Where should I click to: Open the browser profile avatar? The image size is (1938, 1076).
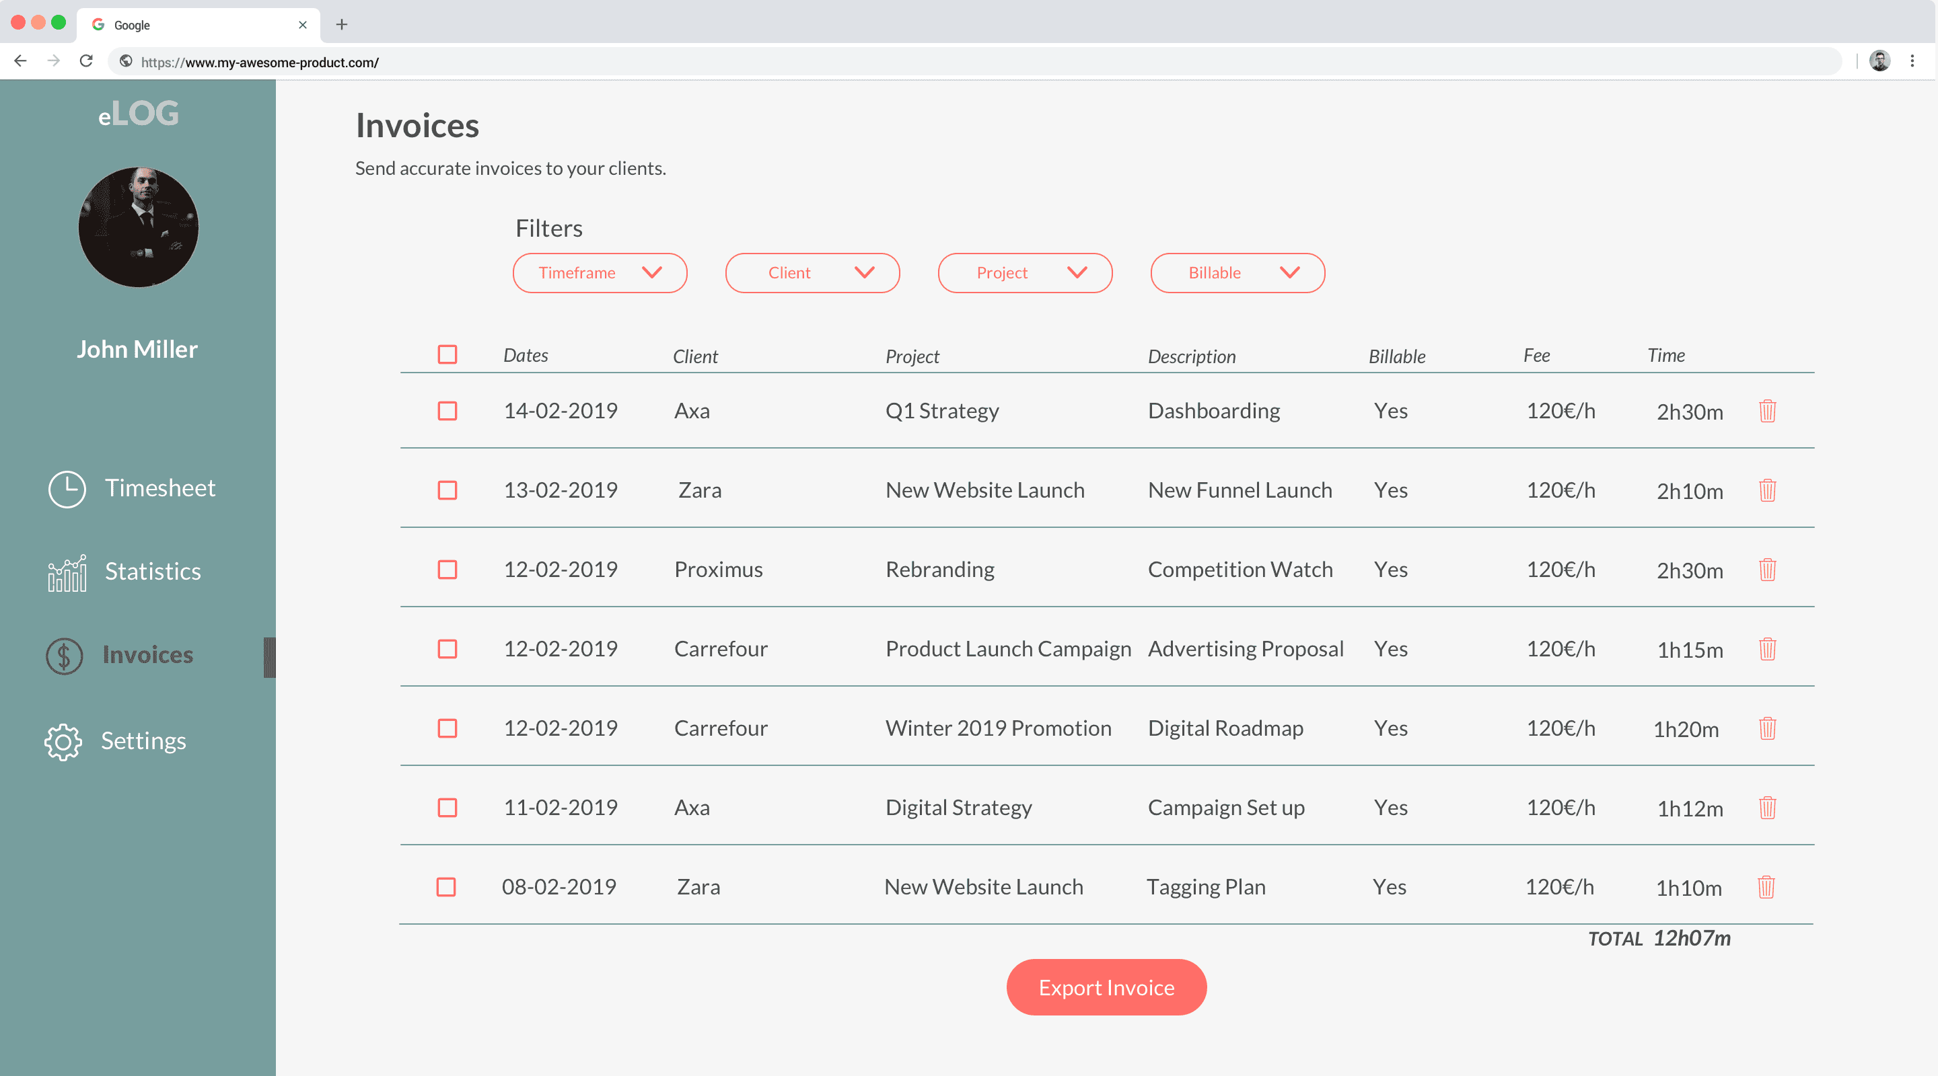1880,61
